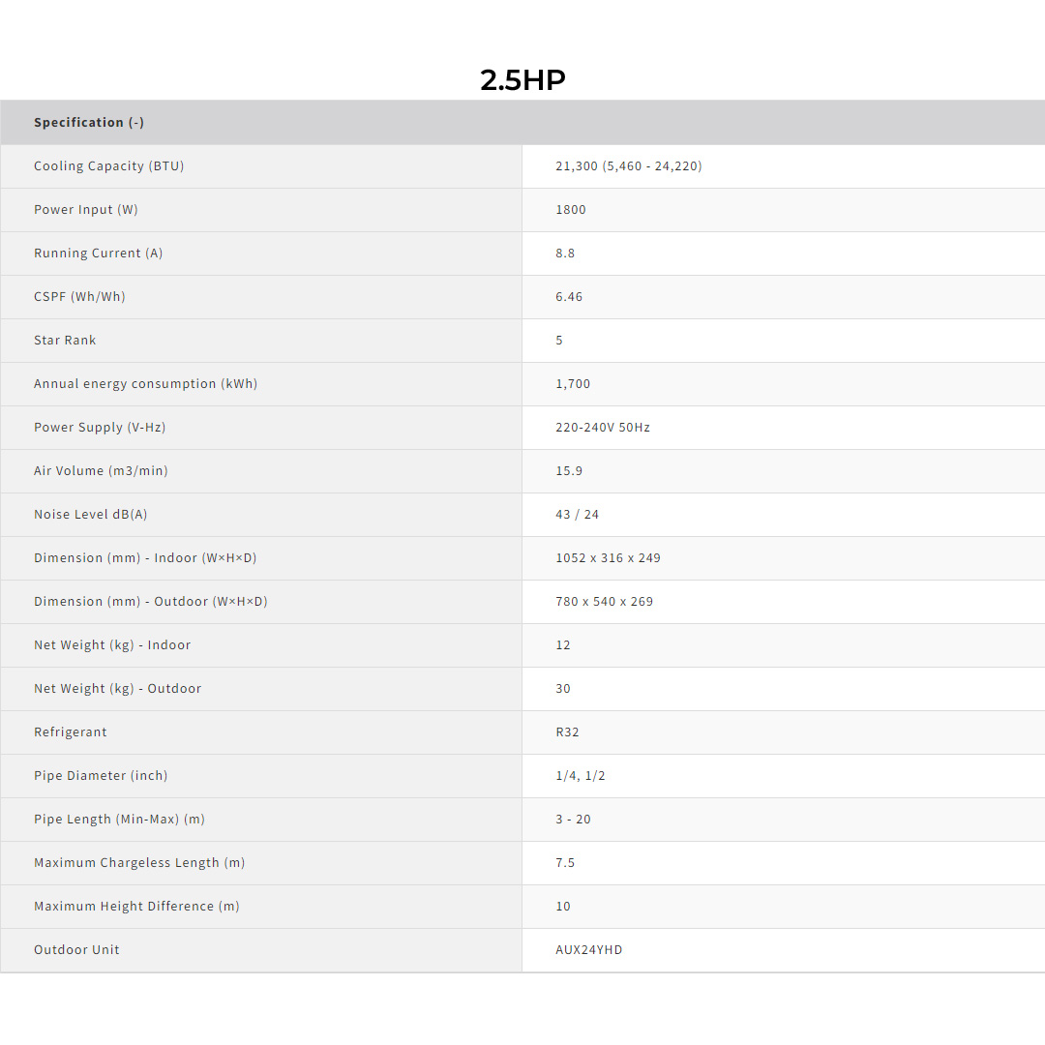The width and height of the screenshot is (1045, 1045).
Task: Click the Power Input (W) row label
Action: (x=86, y=210)
